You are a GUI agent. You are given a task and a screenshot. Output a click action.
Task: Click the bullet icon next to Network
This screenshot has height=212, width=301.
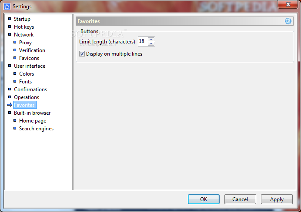click(x=10, y=34)
